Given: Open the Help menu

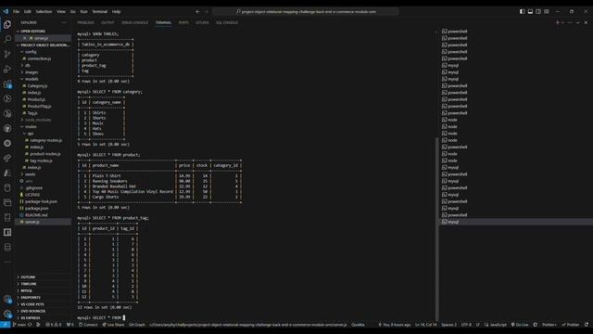Looking at the screenshot, I should [x=116, y=12].
